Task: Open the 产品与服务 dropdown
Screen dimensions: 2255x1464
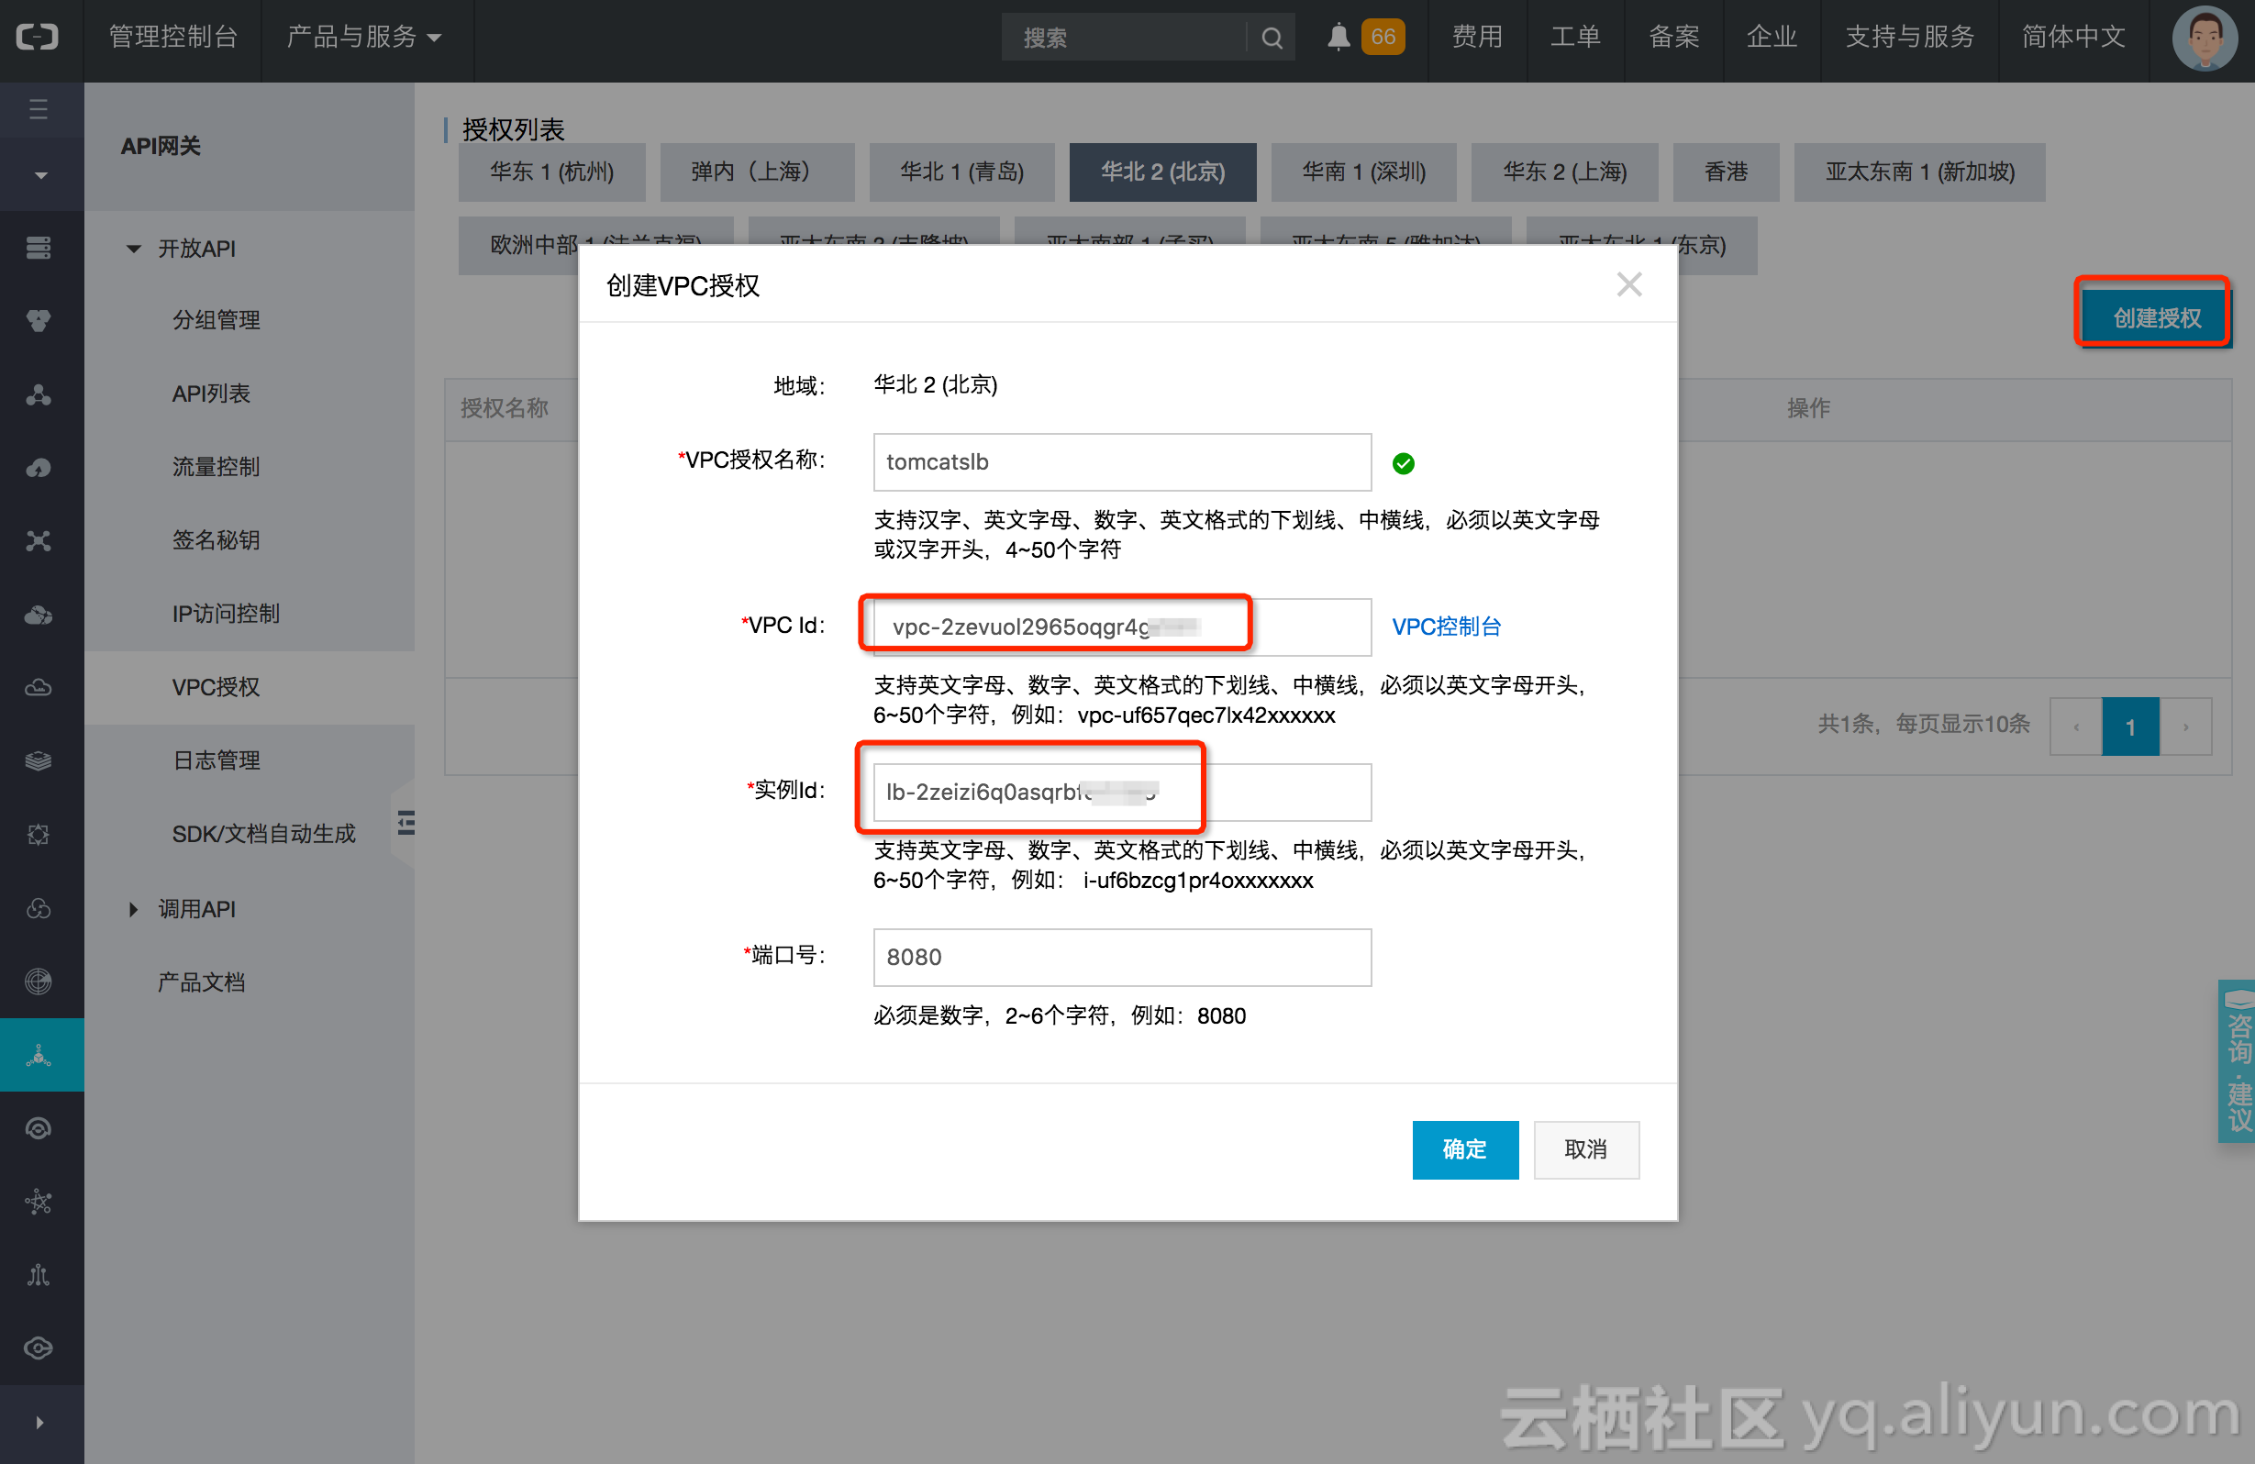Action: (x=364, y=37)
